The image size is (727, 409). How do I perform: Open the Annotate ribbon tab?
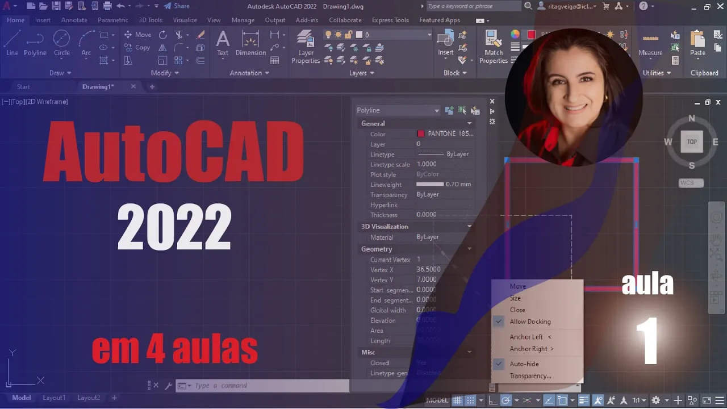click(74, 20)
